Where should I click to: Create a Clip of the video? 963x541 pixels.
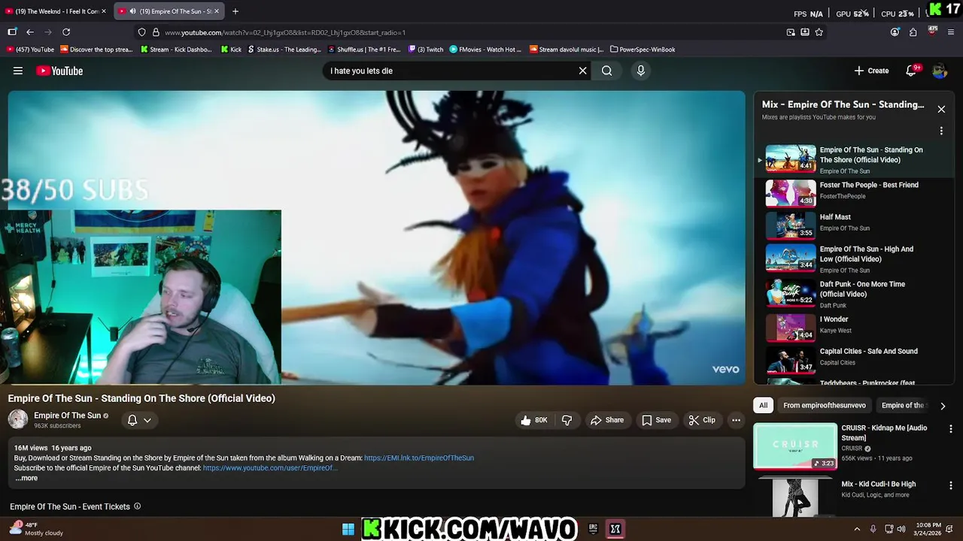702,420
